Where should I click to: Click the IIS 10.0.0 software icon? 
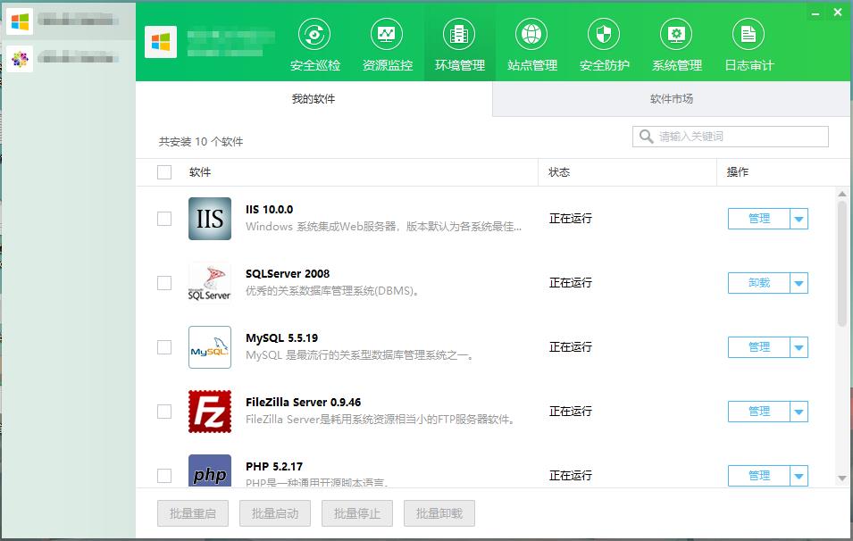pyautogui.click(x=209, y=218)
